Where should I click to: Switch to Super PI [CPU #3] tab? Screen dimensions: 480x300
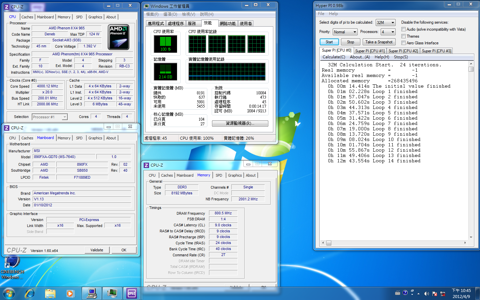tap(436, 51)
